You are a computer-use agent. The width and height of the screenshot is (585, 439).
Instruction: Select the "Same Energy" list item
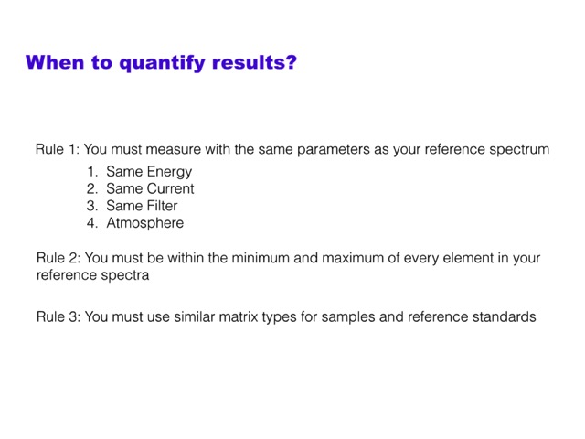(149, 171)
